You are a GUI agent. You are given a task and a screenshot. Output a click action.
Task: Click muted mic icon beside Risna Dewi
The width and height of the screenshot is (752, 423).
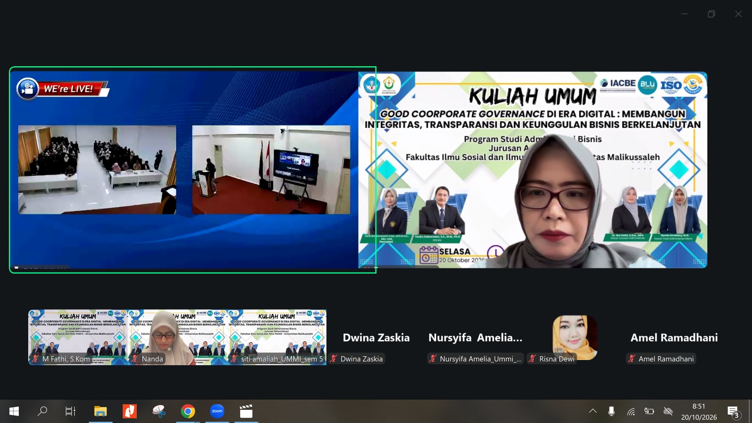coord(533,359)
